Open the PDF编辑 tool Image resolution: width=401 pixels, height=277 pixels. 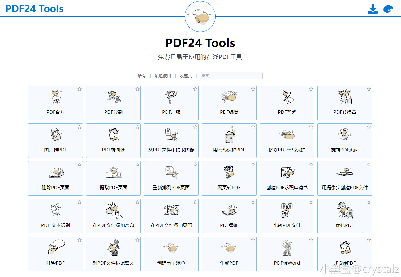(229, 103)
